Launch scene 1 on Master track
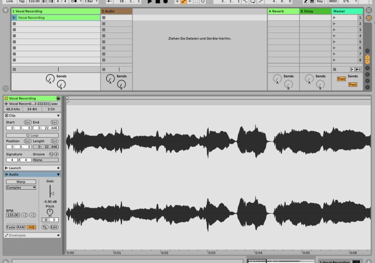Screen dimensions: 375x263 [334, 17]
